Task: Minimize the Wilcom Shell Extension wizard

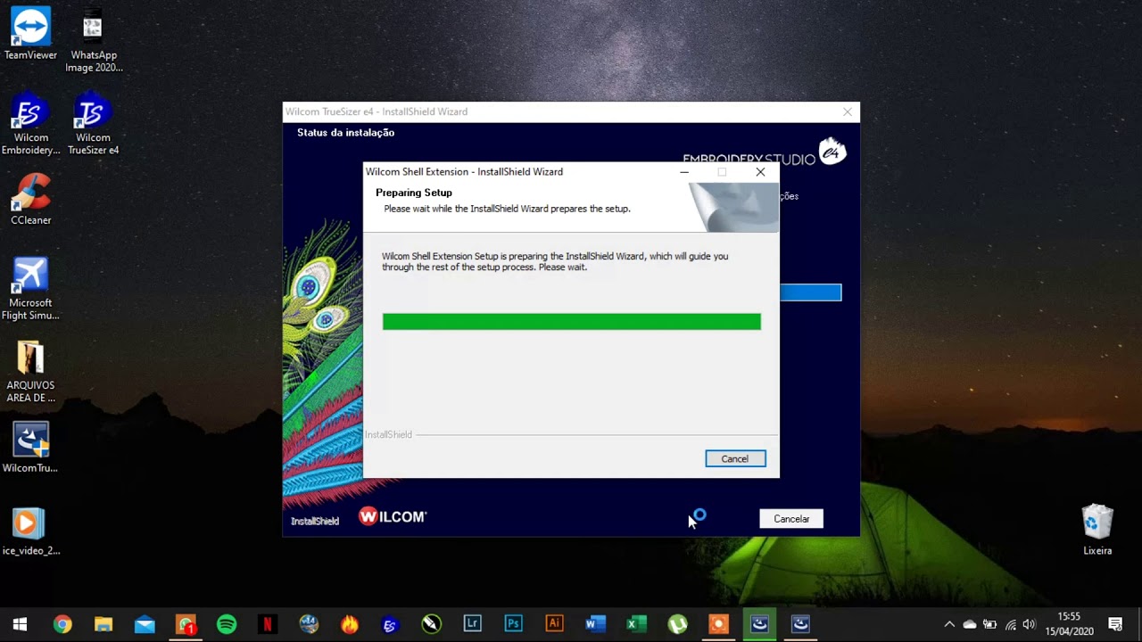Action: tap(684, 172)
